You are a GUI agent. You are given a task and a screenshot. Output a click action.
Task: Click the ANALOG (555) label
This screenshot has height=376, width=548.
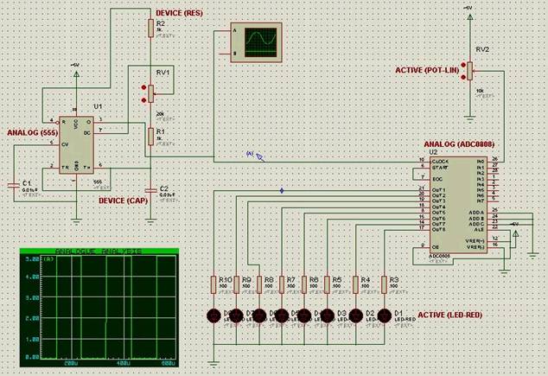tap(33, 133)
